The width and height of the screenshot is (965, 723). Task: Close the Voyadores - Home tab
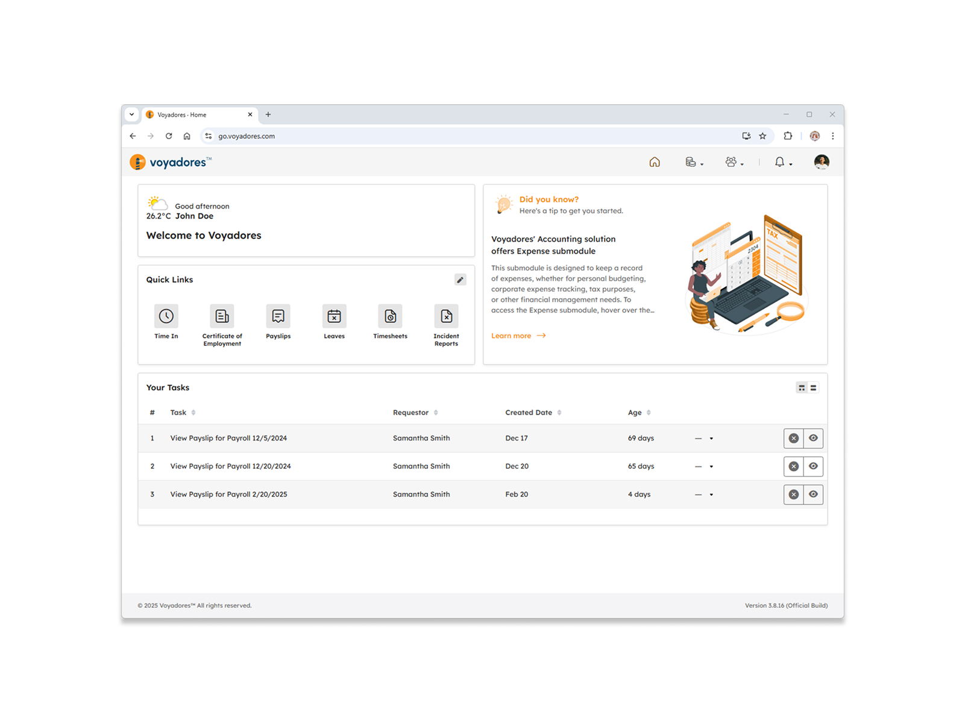click(x=250, y=114)
